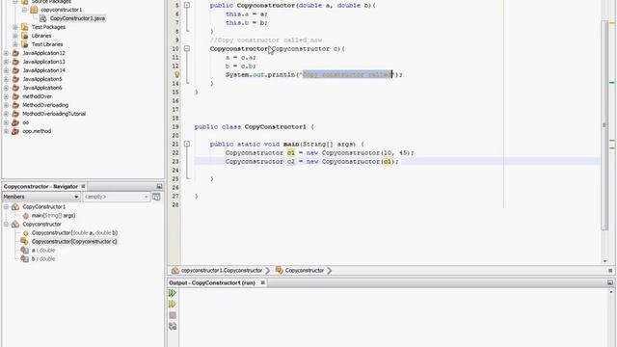This screenshot has height=347, width=617.
Task: Click the editor vertical scrollbar
Action: [604, 125]
